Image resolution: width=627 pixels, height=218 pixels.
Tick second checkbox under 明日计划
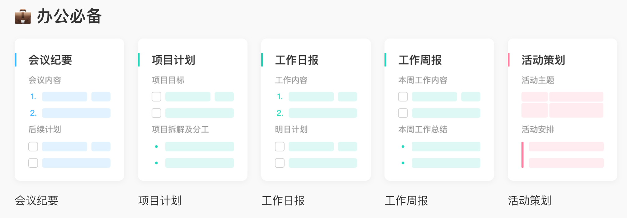point(280,163)
